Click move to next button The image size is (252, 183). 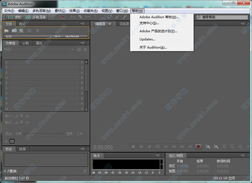point(190,146)
